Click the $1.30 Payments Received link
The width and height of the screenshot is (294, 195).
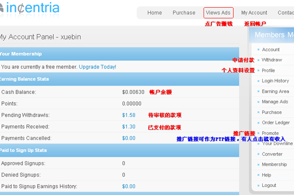tap(129, 126)
